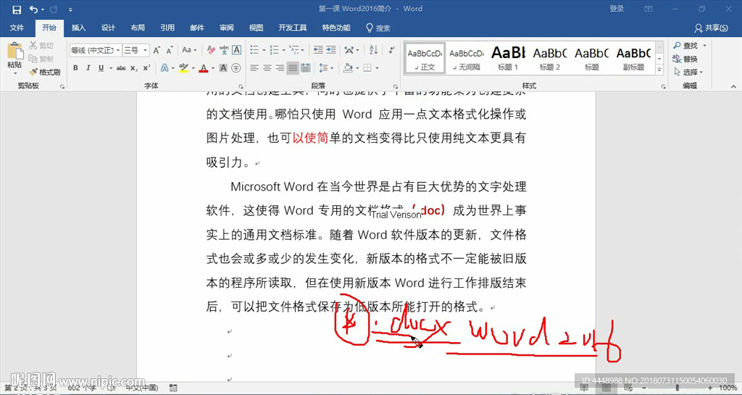This screenshot has height=395, width=742.
Task: Open the borders dropdown arrow
Action: pos(377,68)
